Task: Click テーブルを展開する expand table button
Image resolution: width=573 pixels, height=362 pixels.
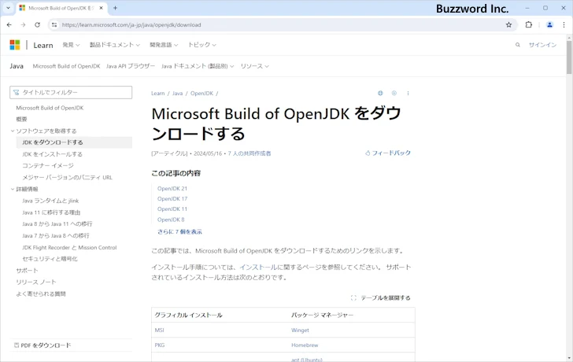Action: point(380,297)
